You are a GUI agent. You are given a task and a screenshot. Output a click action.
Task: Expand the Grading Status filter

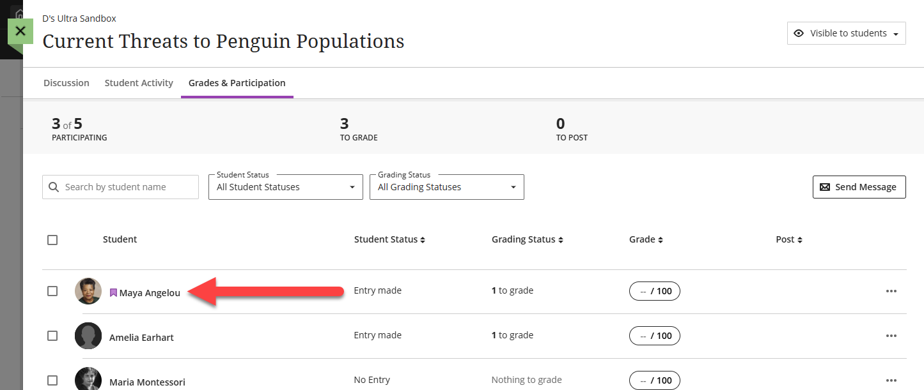[x=446, y=187]
